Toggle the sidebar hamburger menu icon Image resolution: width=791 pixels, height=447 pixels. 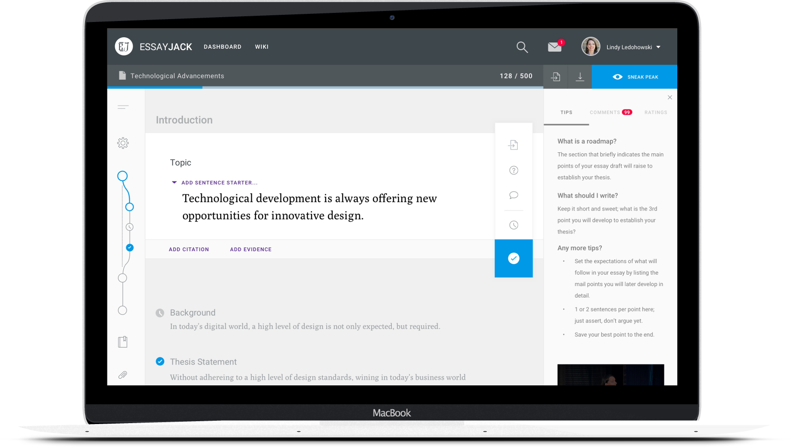pyautogui.click(x=123, y=107)
